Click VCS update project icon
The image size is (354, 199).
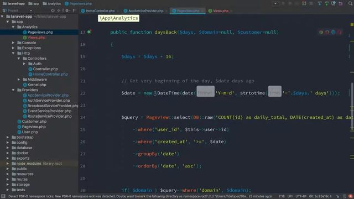(x=320, y=3)
